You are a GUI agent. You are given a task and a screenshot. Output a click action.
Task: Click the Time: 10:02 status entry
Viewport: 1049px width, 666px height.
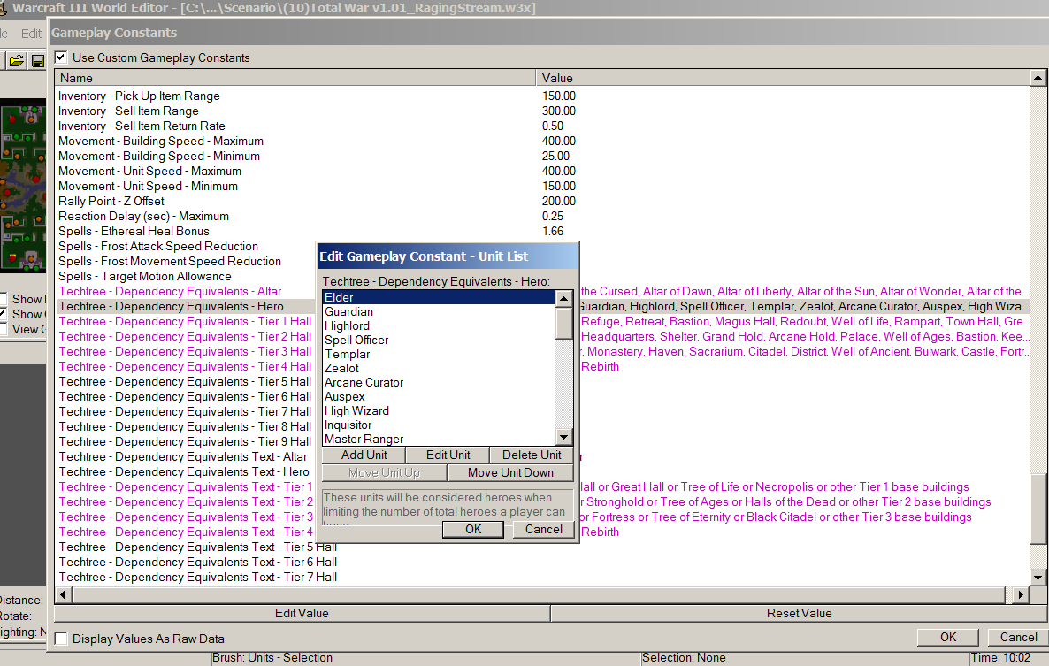[1000, 658]
